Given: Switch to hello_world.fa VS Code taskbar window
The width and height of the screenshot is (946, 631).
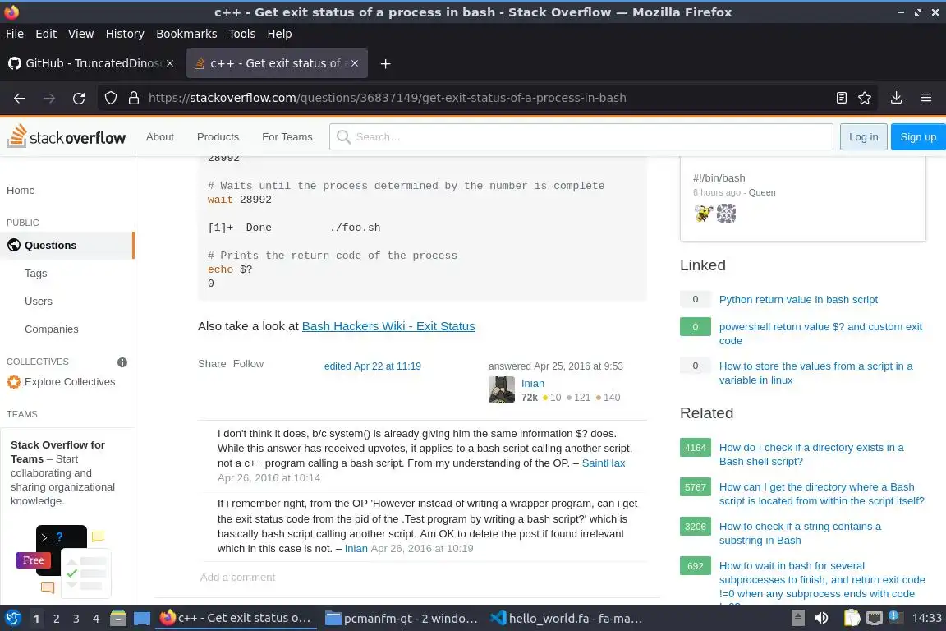Looking at the screenshot, I should 567,619.
